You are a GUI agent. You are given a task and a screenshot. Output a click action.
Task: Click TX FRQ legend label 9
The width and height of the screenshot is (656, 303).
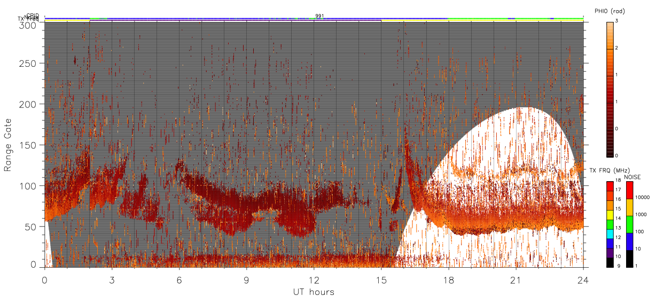coord(618,266)
